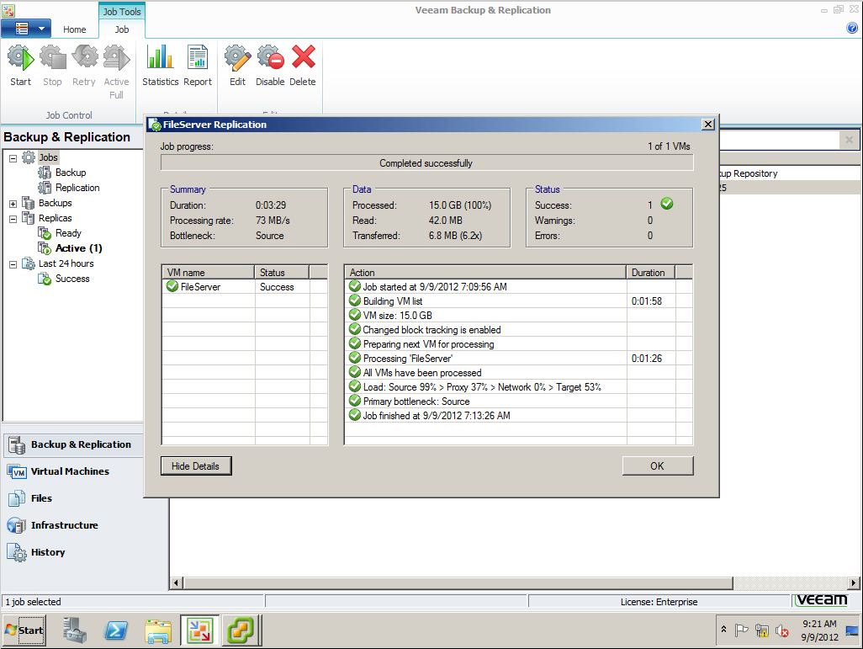This screenshot has height=649, width=863.
Task: Click the Action Center flag icon
Action: click(741, 630)
